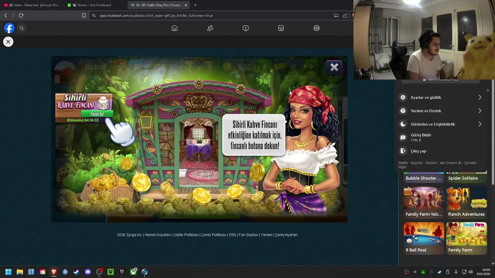This screenshot has height=278, width=495.
Task: Open Discord from the taskbar
Action: (x=88, y=272)
